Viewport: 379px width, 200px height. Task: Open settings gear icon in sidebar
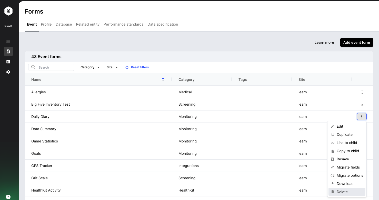click(x=8, y=72)
